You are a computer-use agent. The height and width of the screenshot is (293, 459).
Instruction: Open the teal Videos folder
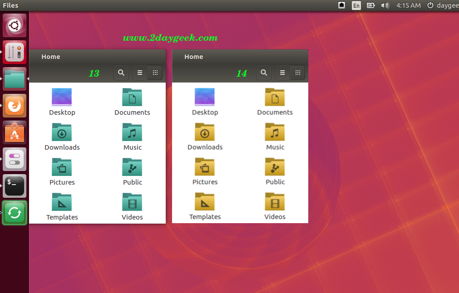coord(132,202)
